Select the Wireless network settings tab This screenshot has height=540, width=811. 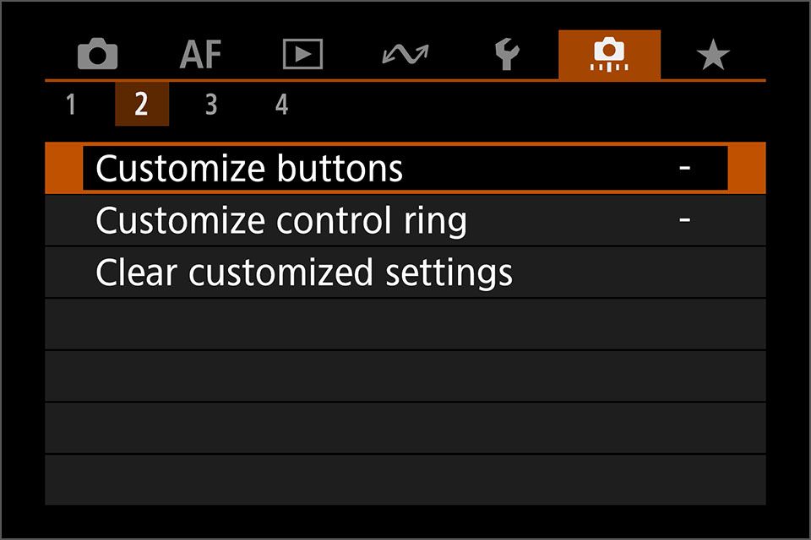pos(405,56)
